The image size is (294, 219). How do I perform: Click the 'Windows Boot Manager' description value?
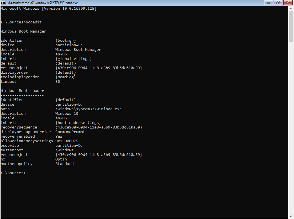point(78,50)
